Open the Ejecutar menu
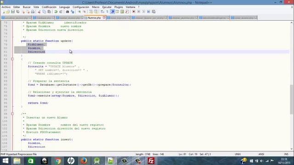The image size is (294, 165). 107,7
